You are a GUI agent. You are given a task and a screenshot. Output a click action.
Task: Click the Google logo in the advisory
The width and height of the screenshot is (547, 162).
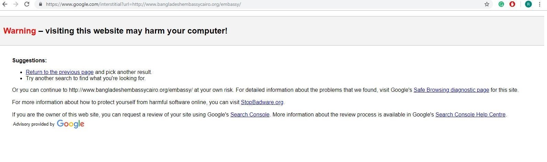click(x=70, y=124)
